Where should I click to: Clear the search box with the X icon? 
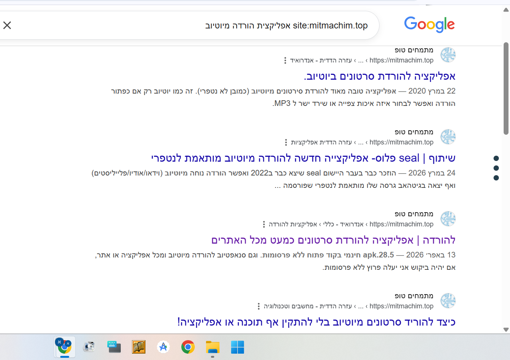(x=7, y=25)
